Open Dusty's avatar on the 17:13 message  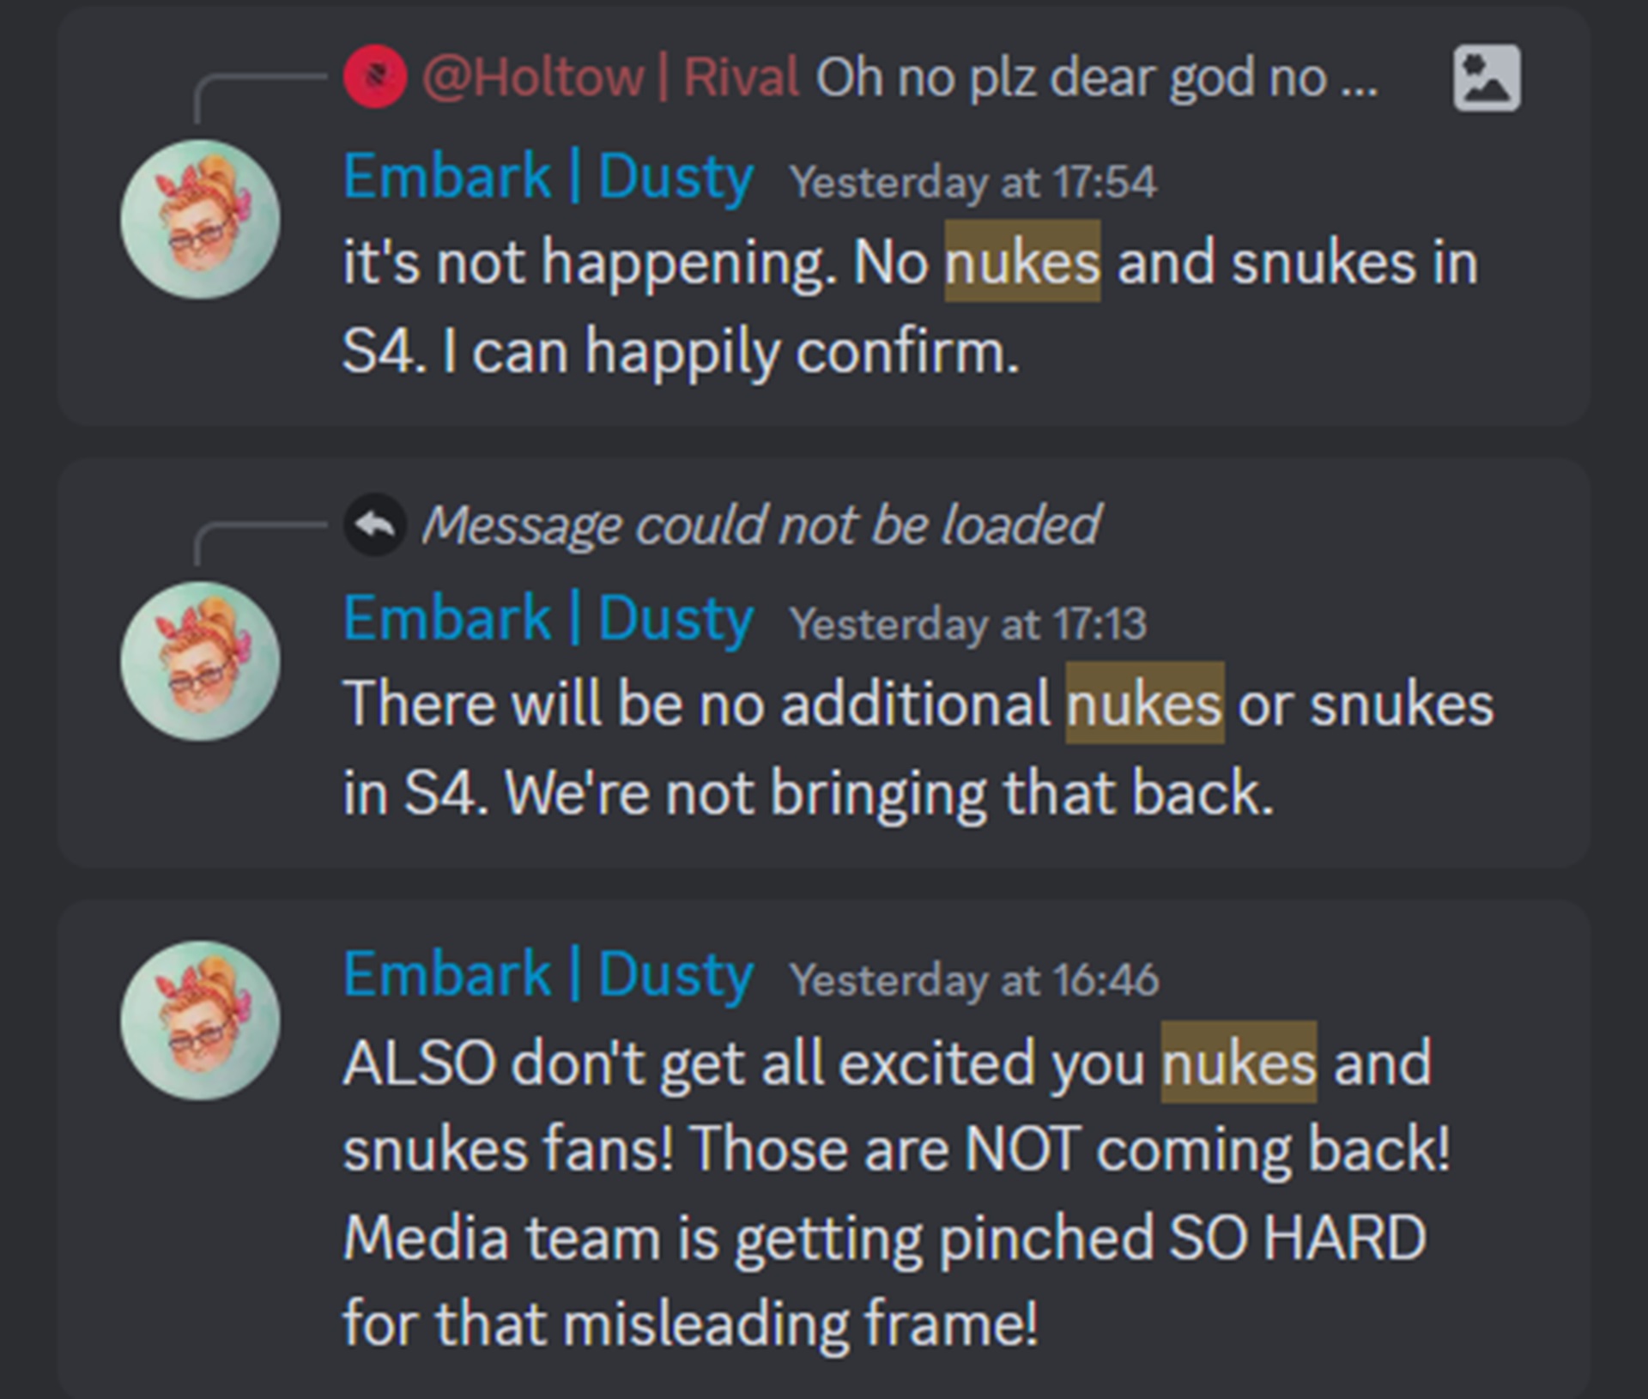[200, 661]
